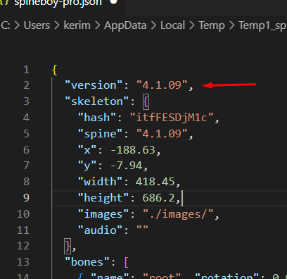Screen dimensions: 287x279
Task: Click the "spine" key on line 5
Action: pos(100,134)
